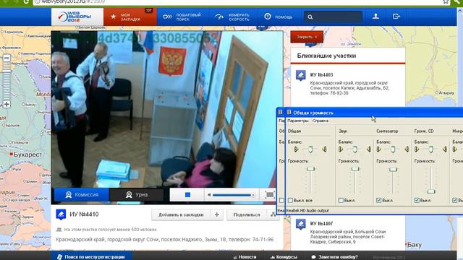
Task: Click the video player volume slider
Action: click(x=234, y=195)
